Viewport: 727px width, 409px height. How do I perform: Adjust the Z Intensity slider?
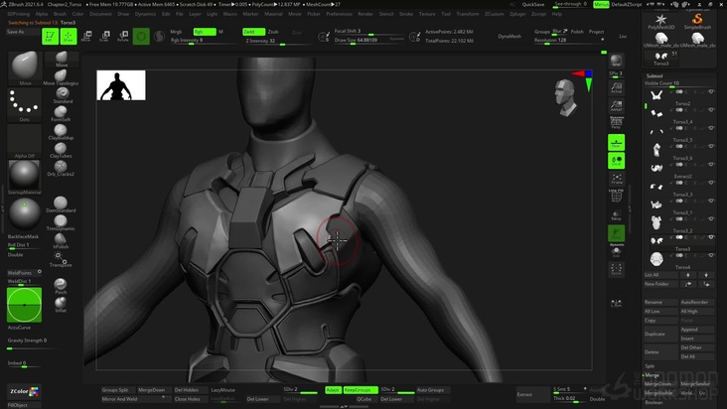pyautogui.click(x=278, y=42)
